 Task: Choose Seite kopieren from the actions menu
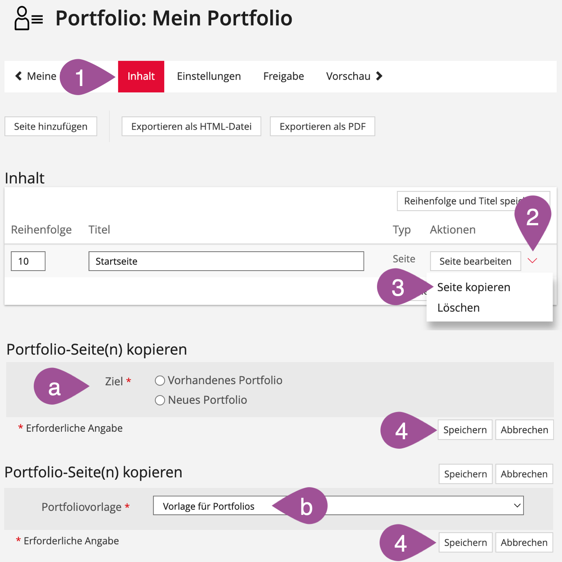coord(473,287)
